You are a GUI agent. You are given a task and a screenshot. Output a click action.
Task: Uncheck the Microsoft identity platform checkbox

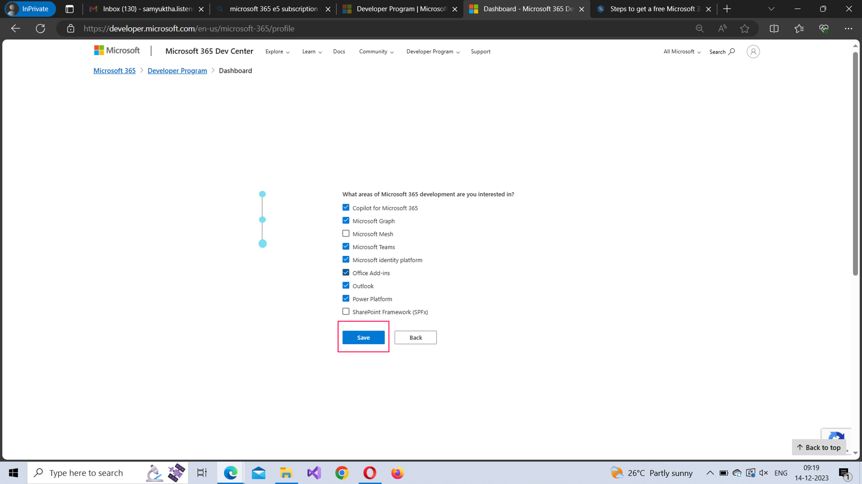(x=346, y=259)
